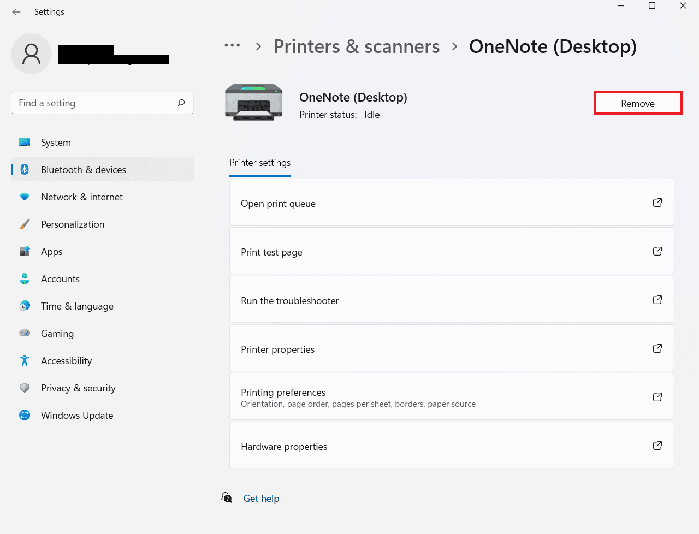
Task: Click external link icon for Hardware properties
Action: coord(657,446)
